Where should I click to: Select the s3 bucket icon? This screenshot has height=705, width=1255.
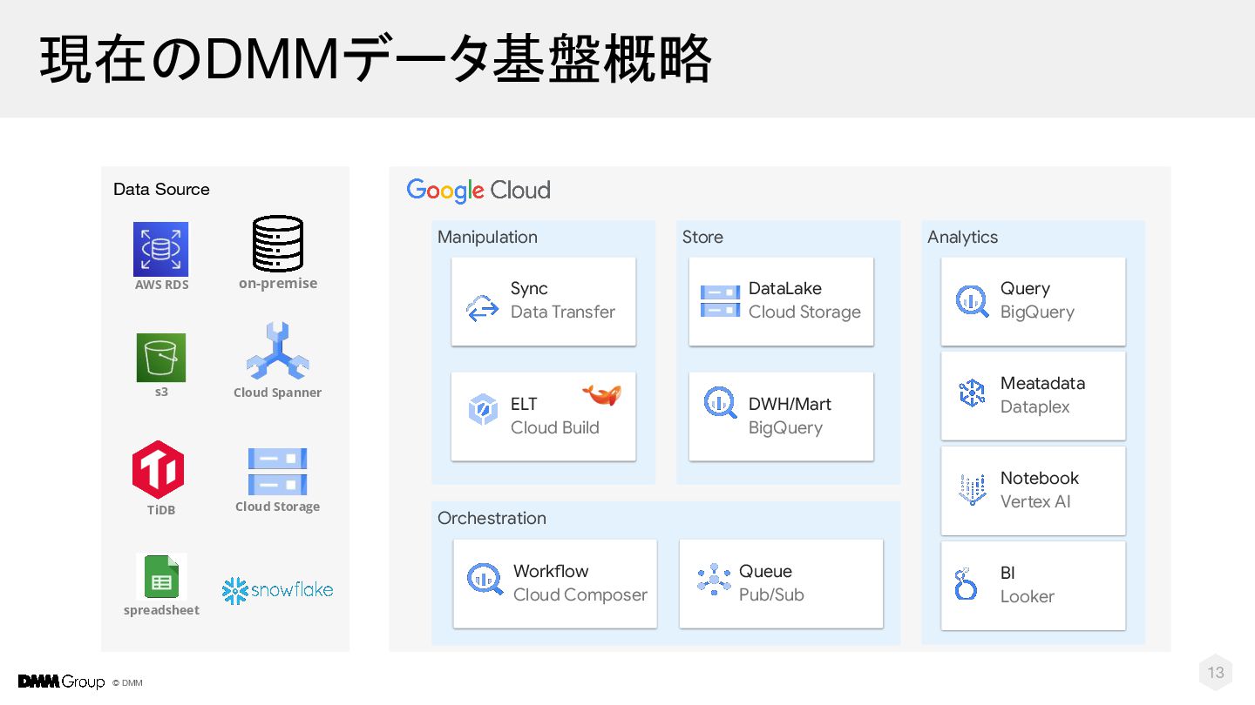[x=161, y=358]
